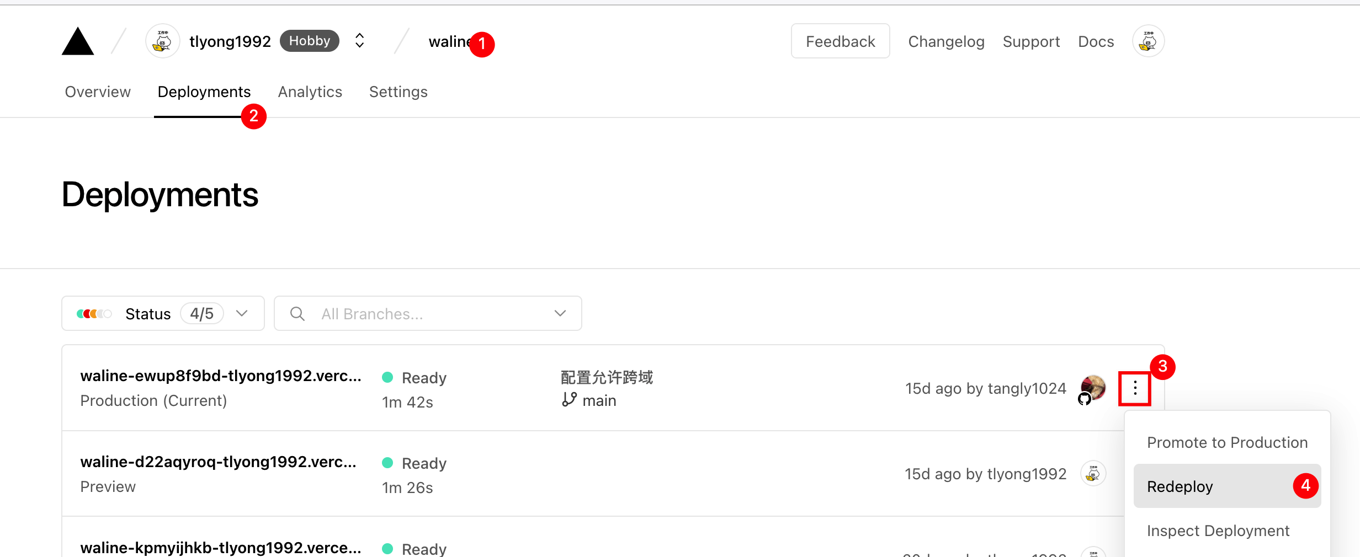Click Ready status of waline-ewup8f9bd row
Viewport: 1360px width, 557px height.
415,378
